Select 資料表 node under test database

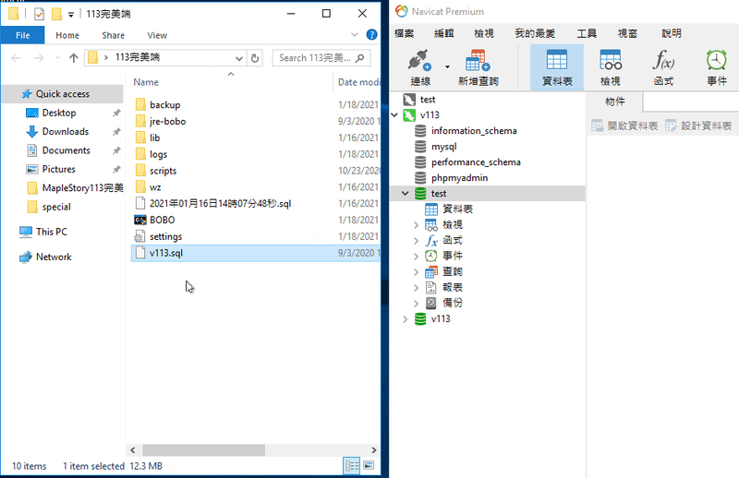pos(457,209)
